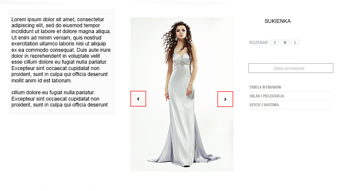Screen dimensions: 344x191
Task: Add the dress with DODAJ DO KOSZYKA
Action: point(290,68)
